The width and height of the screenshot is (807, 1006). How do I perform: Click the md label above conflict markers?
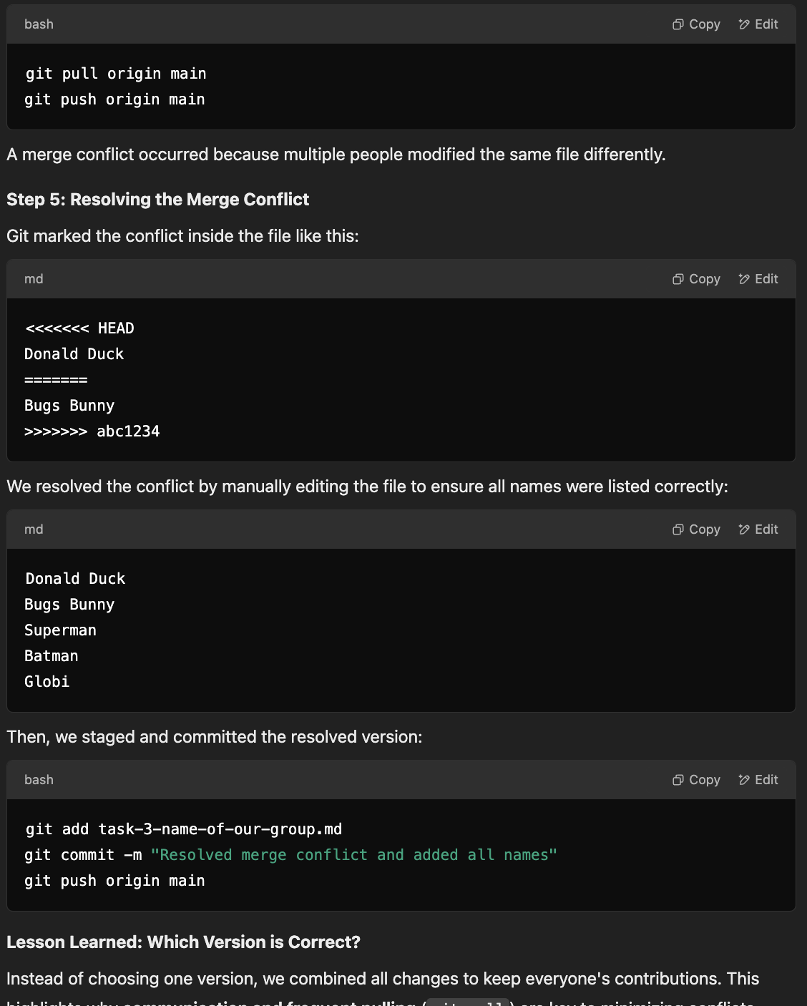pos(34,279)
